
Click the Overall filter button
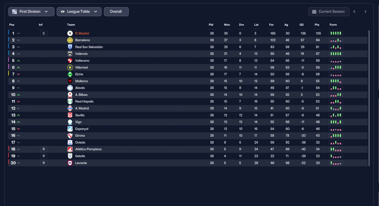coord(116,12)
